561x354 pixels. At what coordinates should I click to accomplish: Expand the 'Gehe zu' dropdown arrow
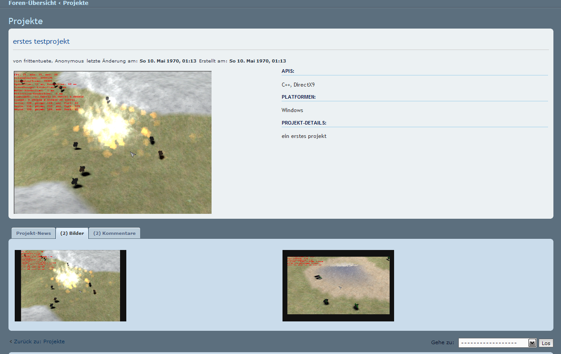(532, 343)
